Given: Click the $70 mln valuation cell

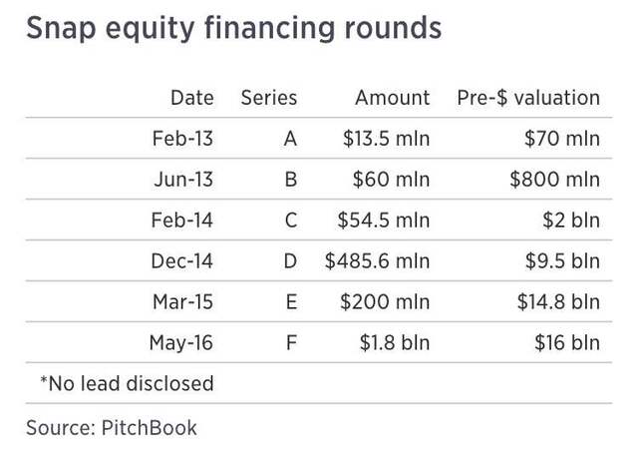Looking at the screenshot, I should click(562, 139).
